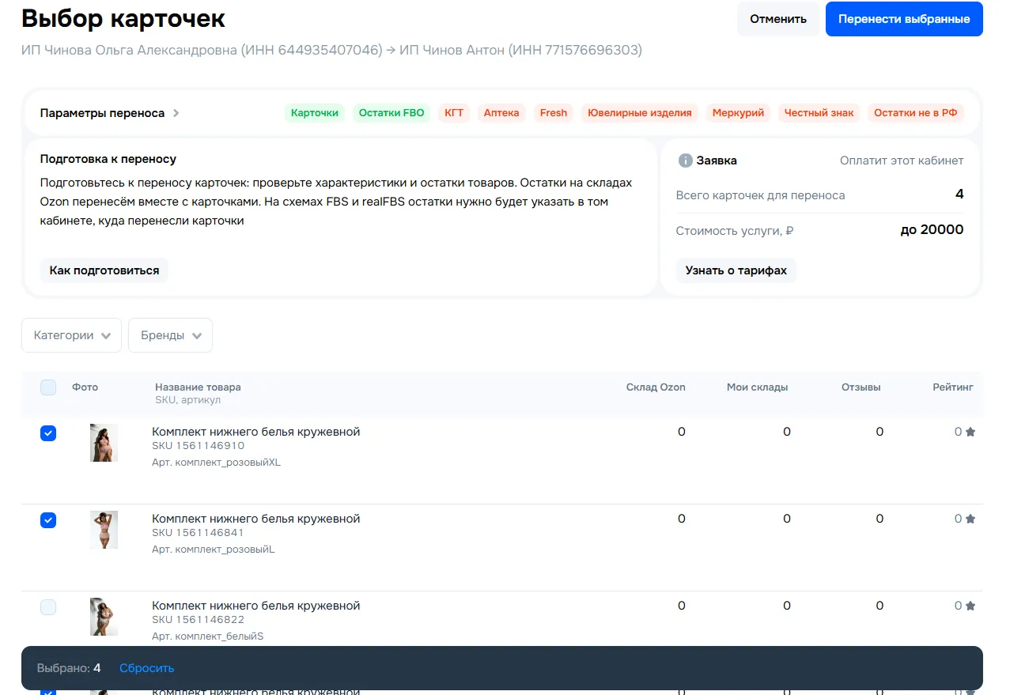Click the Карточки filter tab
This screenshot has height=695, width=1010.
tap(313, 112)
